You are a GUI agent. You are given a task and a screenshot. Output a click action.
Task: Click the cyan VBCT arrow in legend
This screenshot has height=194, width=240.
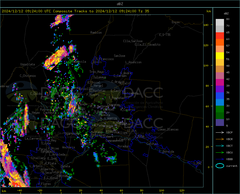tap(220, 146)
